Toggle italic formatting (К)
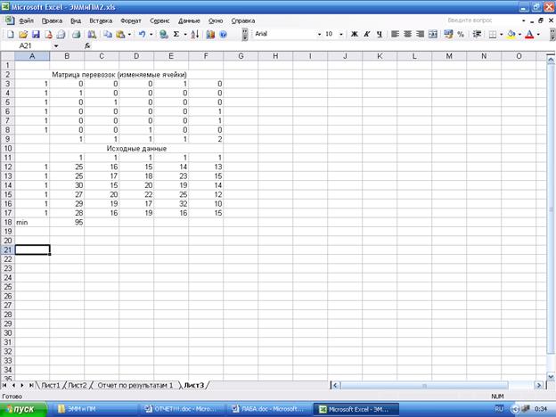The height and width of the screenshot is (417, 556). tap(367, 34)
